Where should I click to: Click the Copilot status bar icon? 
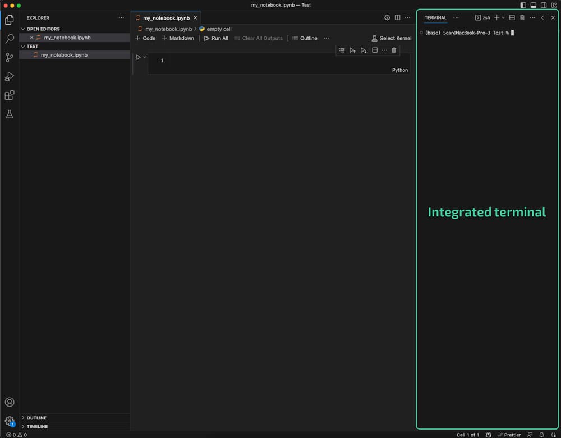(x=489, y=435)
